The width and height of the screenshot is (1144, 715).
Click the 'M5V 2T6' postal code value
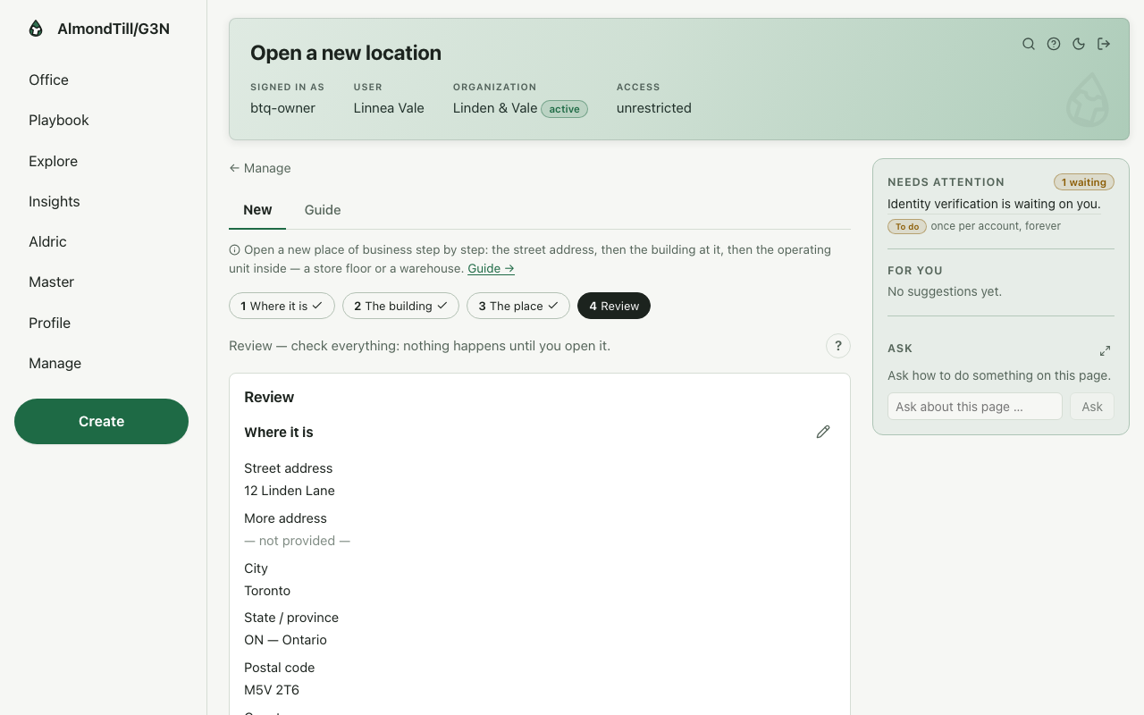(x=272, y=690)
